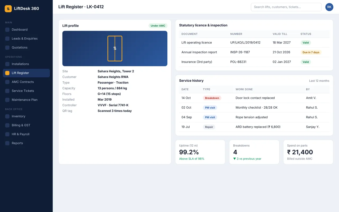The image size is (339, 212).
Task: Go to Inventory
Action: point(26,116)
